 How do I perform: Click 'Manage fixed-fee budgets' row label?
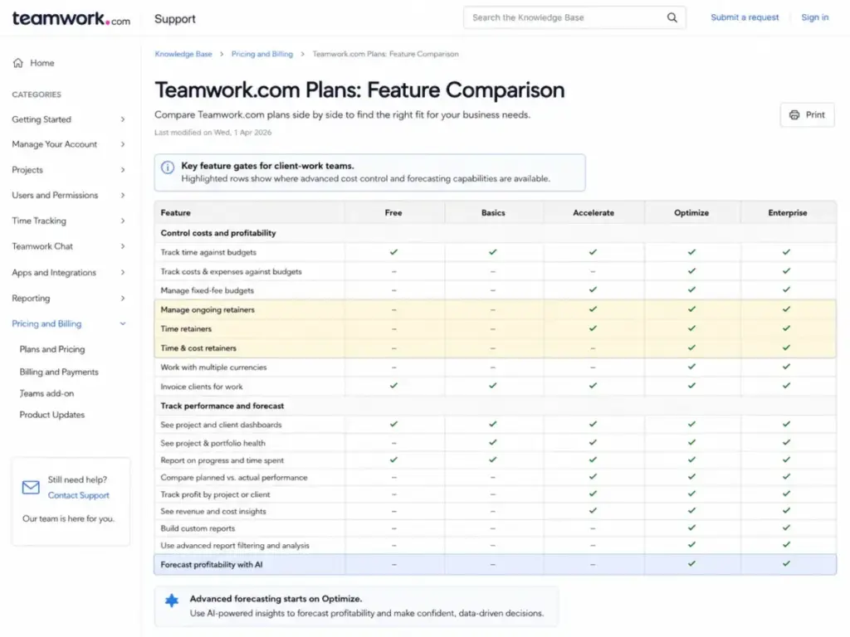[x=207, y=290]
